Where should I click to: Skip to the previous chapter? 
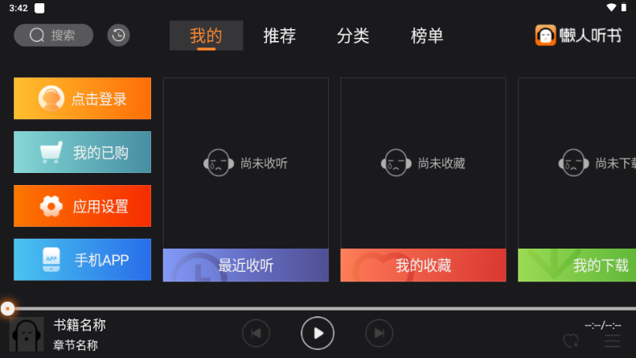point(256,333)
